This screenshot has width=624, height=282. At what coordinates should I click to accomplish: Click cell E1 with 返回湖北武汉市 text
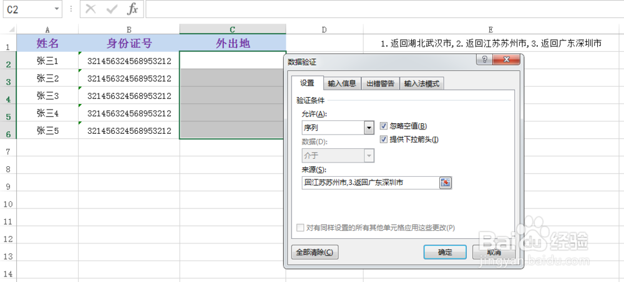click(x=490, y=43)
